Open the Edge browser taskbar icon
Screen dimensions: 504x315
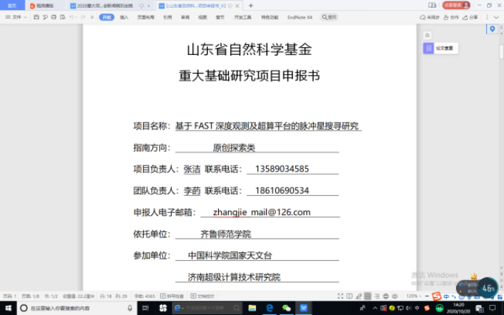tap(270, 308)
